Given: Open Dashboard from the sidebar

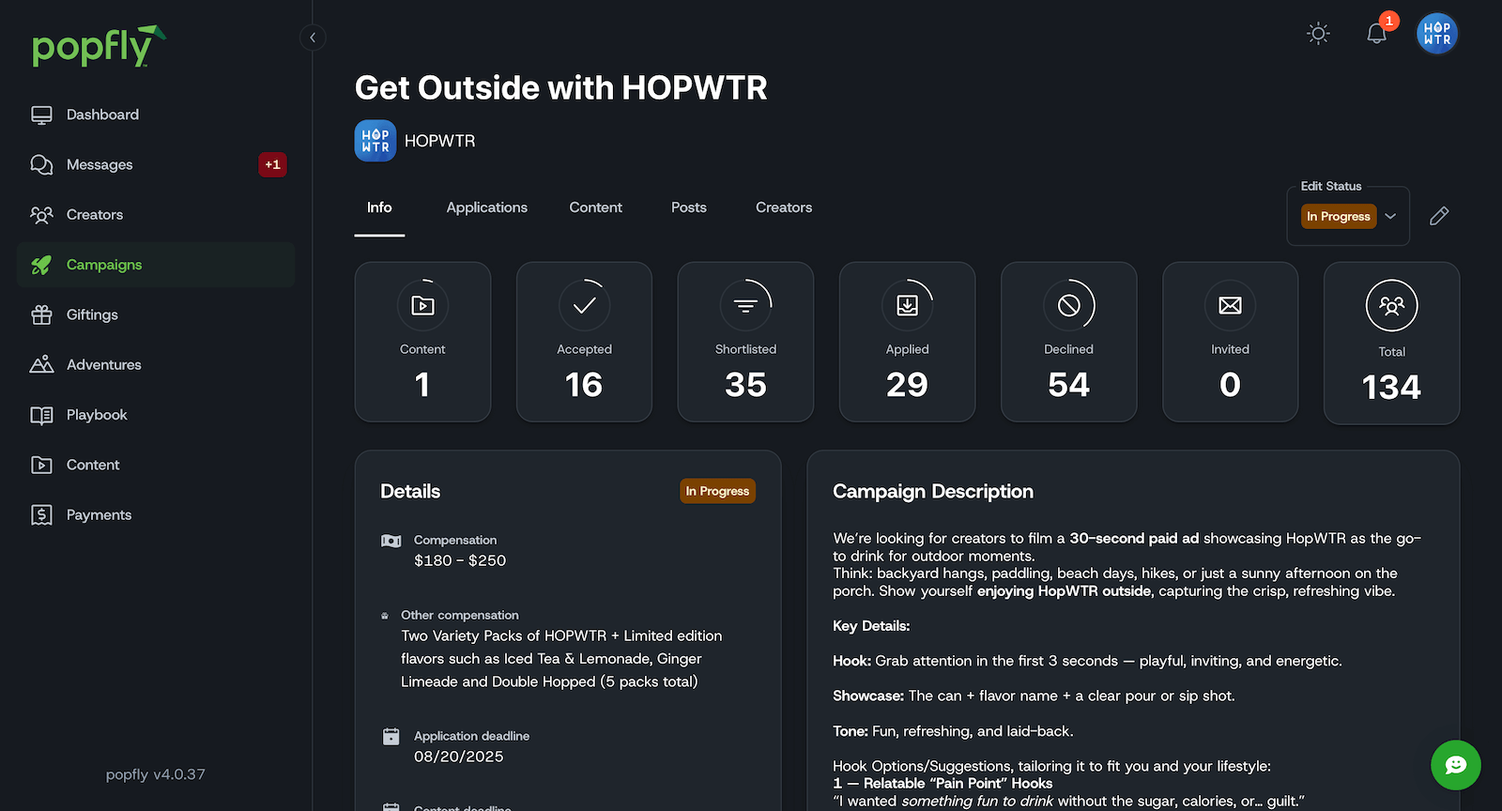Looking at the screenshot, I should [156, 115].
